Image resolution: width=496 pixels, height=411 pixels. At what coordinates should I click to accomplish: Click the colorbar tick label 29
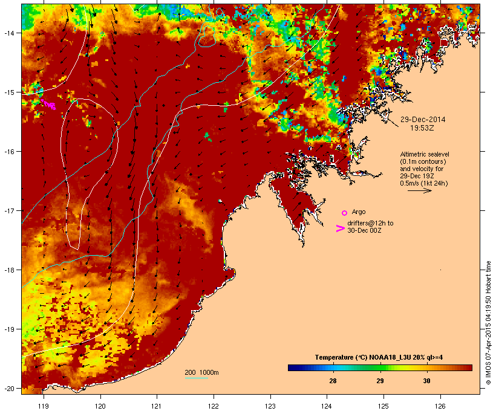coord(380,381)
